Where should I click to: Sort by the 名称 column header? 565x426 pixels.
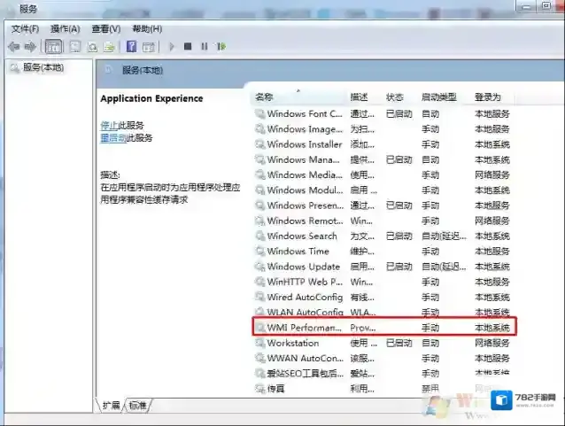pos(298,97)
